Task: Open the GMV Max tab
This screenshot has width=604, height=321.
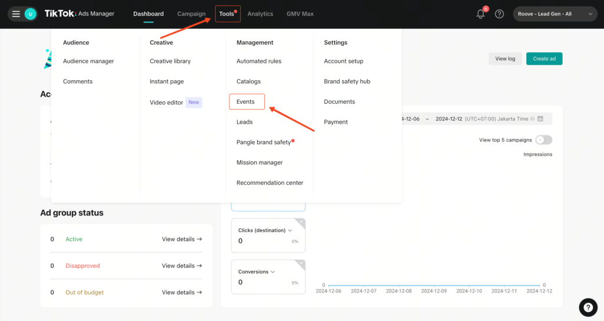Action: click(x=300, y=14)
